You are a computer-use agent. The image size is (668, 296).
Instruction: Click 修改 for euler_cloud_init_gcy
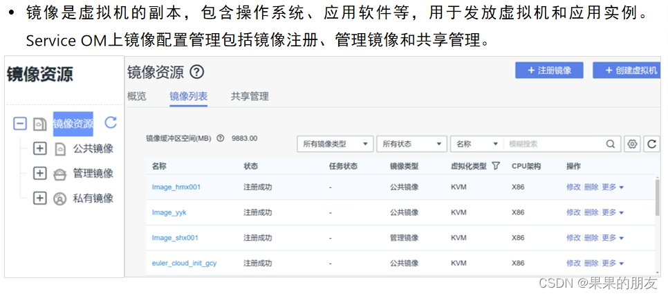(573, 263)
